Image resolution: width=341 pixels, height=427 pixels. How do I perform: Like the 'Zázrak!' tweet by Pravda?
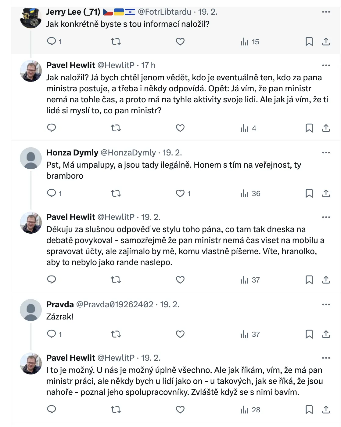180,334
